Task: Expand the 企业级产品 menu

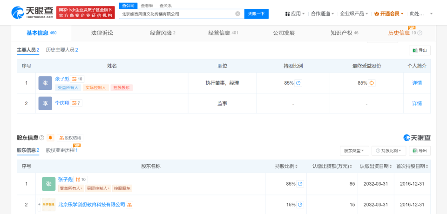Action: point(353,13)
